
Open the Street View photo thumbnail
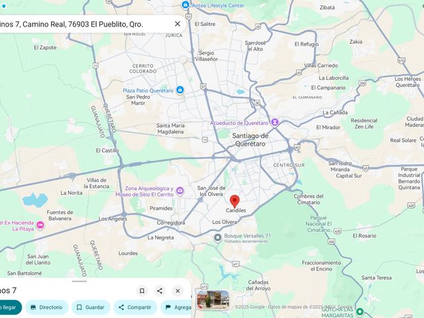[213, 299]
